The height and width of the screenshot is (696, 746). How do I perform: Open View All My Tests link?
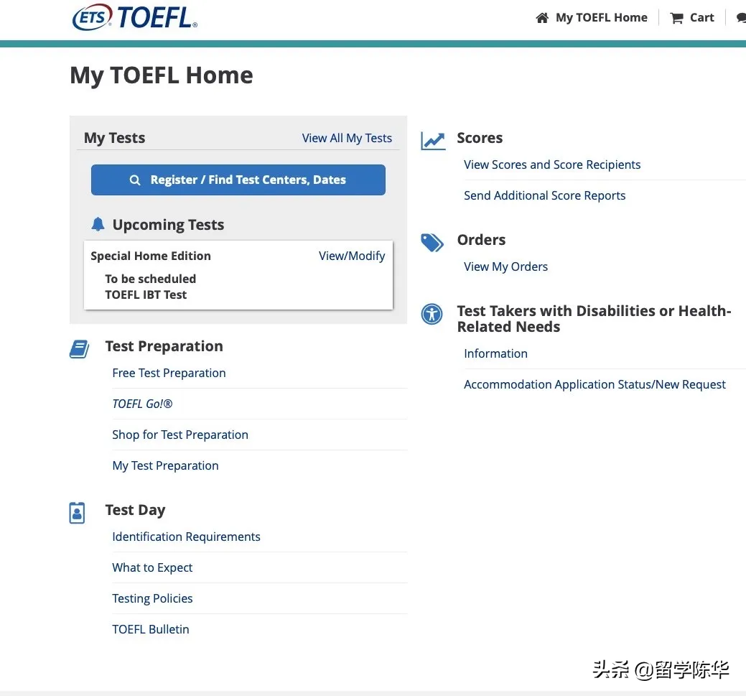point(347,138)
